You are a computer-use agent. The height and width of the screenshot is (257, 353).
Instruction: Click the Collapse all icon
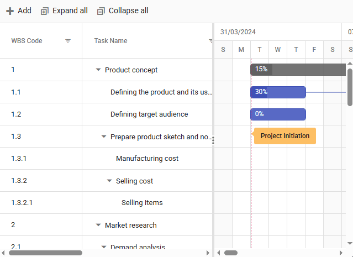pyautogui.click(x=101, y=11)
